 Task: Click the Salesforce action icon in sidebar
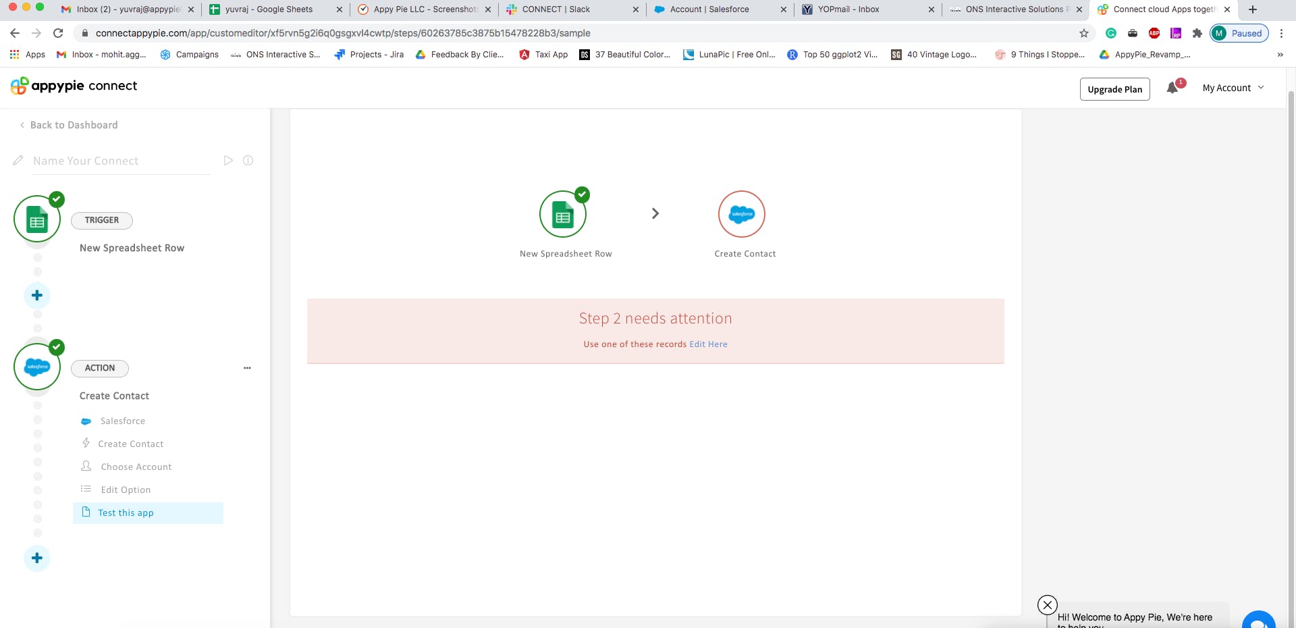[x=37, y=367]
